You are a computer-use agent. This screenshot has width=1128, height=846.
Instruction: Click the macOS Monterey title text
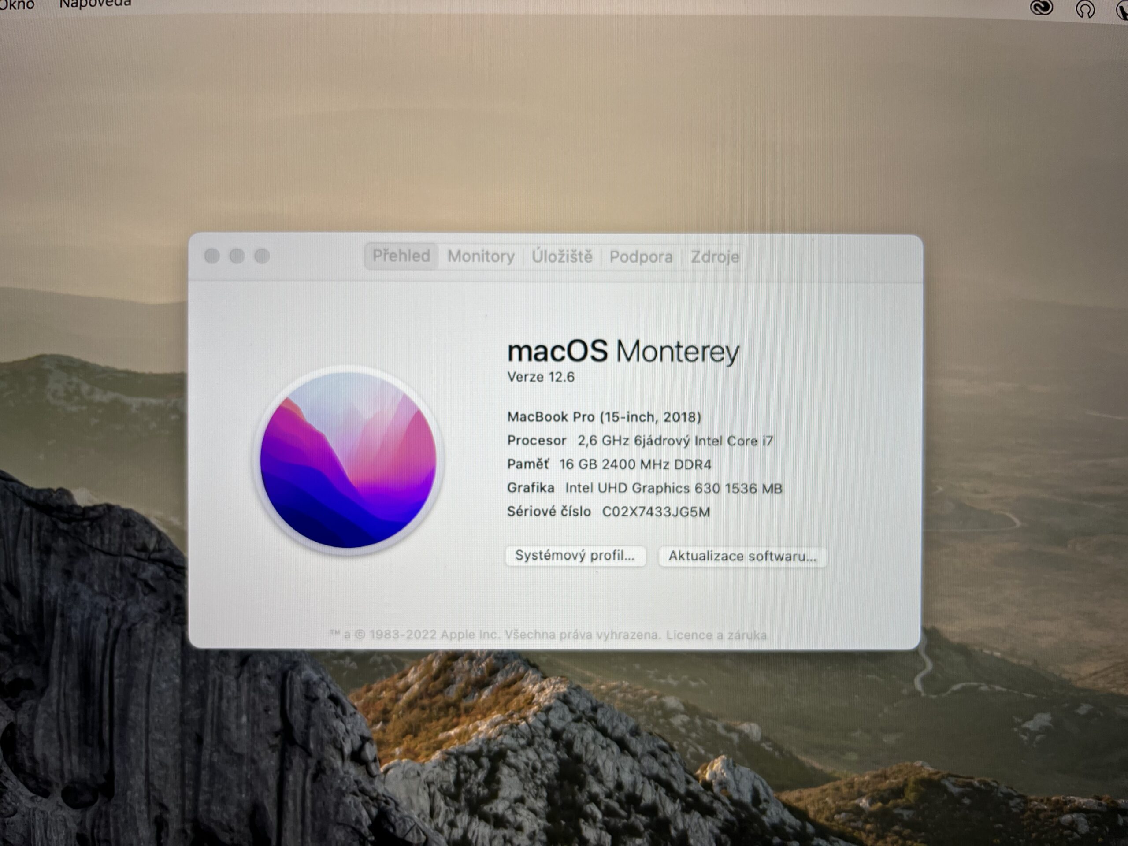(623, 351)
